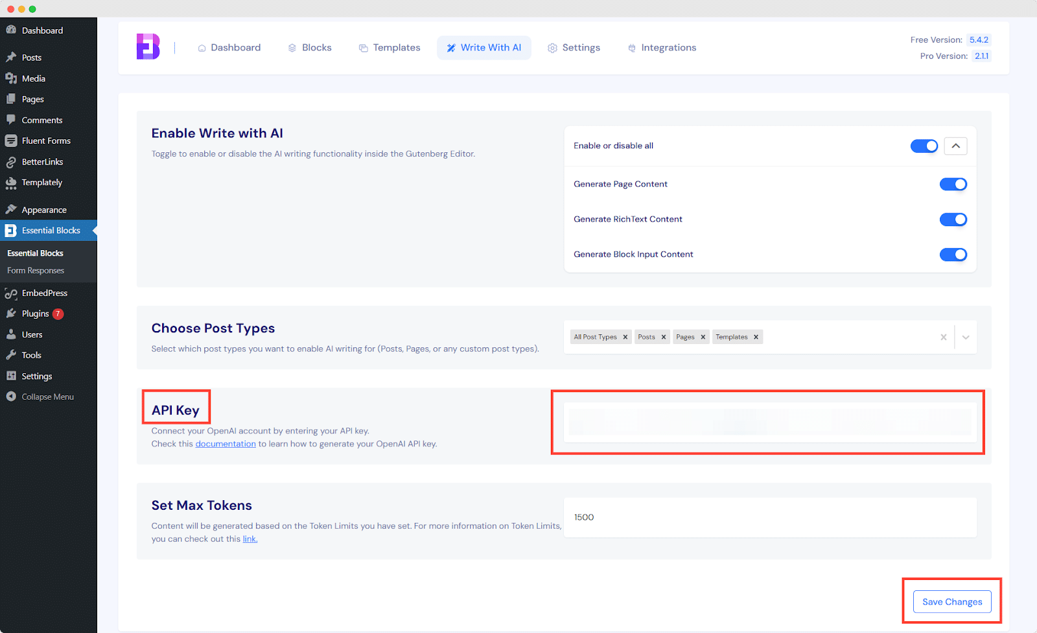The height and width of the screenshot is (633, 1037).
Task: Click the Generate Page Content label
Action: click(x=620, y=184)
